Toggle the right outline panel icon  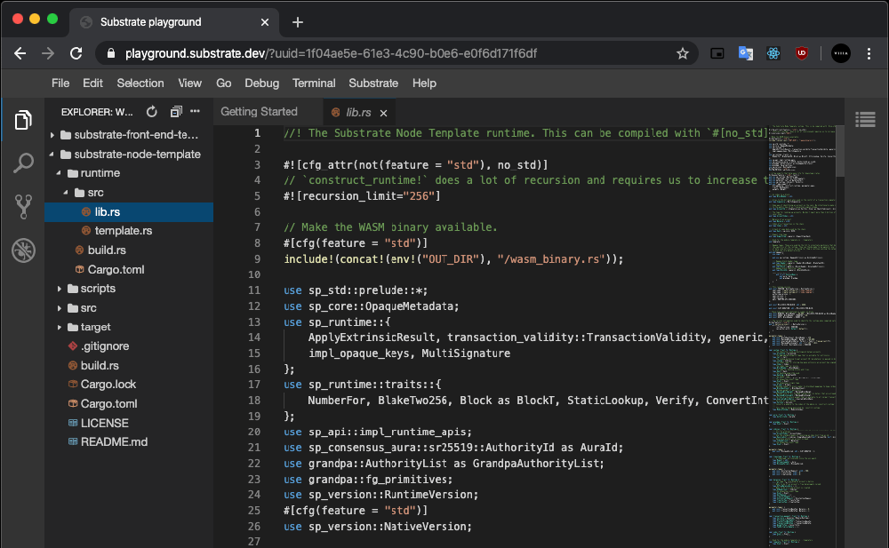865,120
